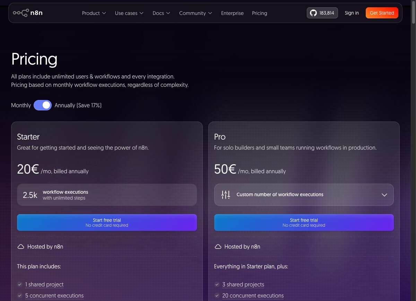Click Hosted by n8n in Starter card
Viewport: 416px width, 301px height.
(x=45, y=247)
